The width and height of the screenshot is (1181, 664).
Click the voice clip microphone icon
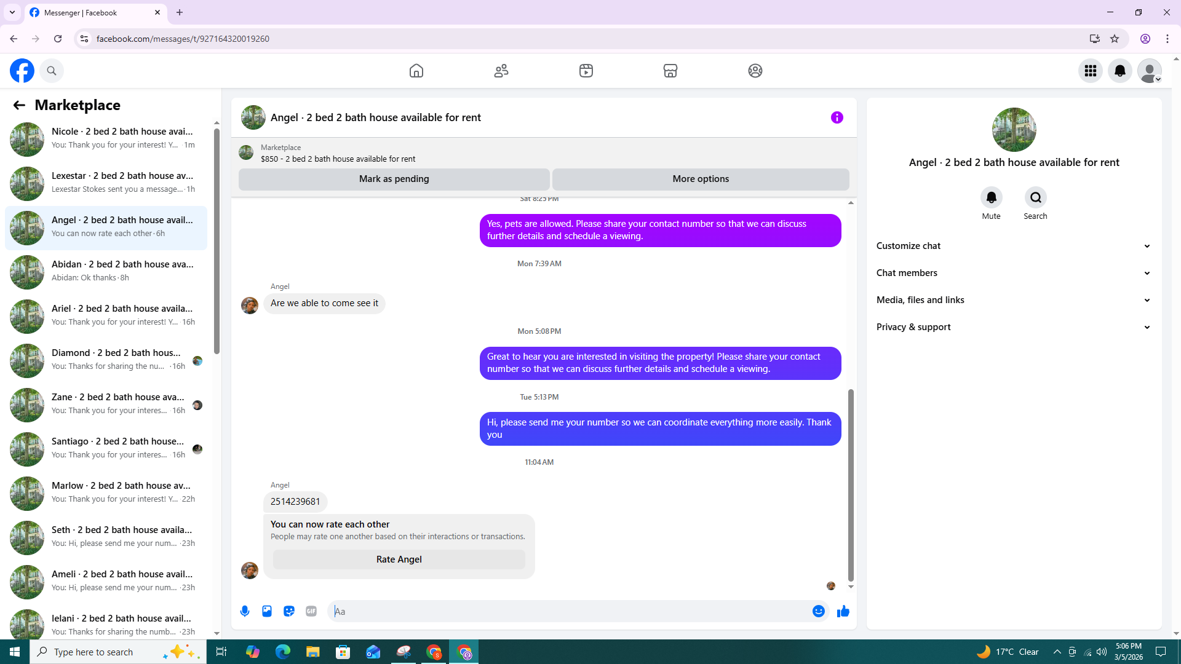(x=245, y=611)
